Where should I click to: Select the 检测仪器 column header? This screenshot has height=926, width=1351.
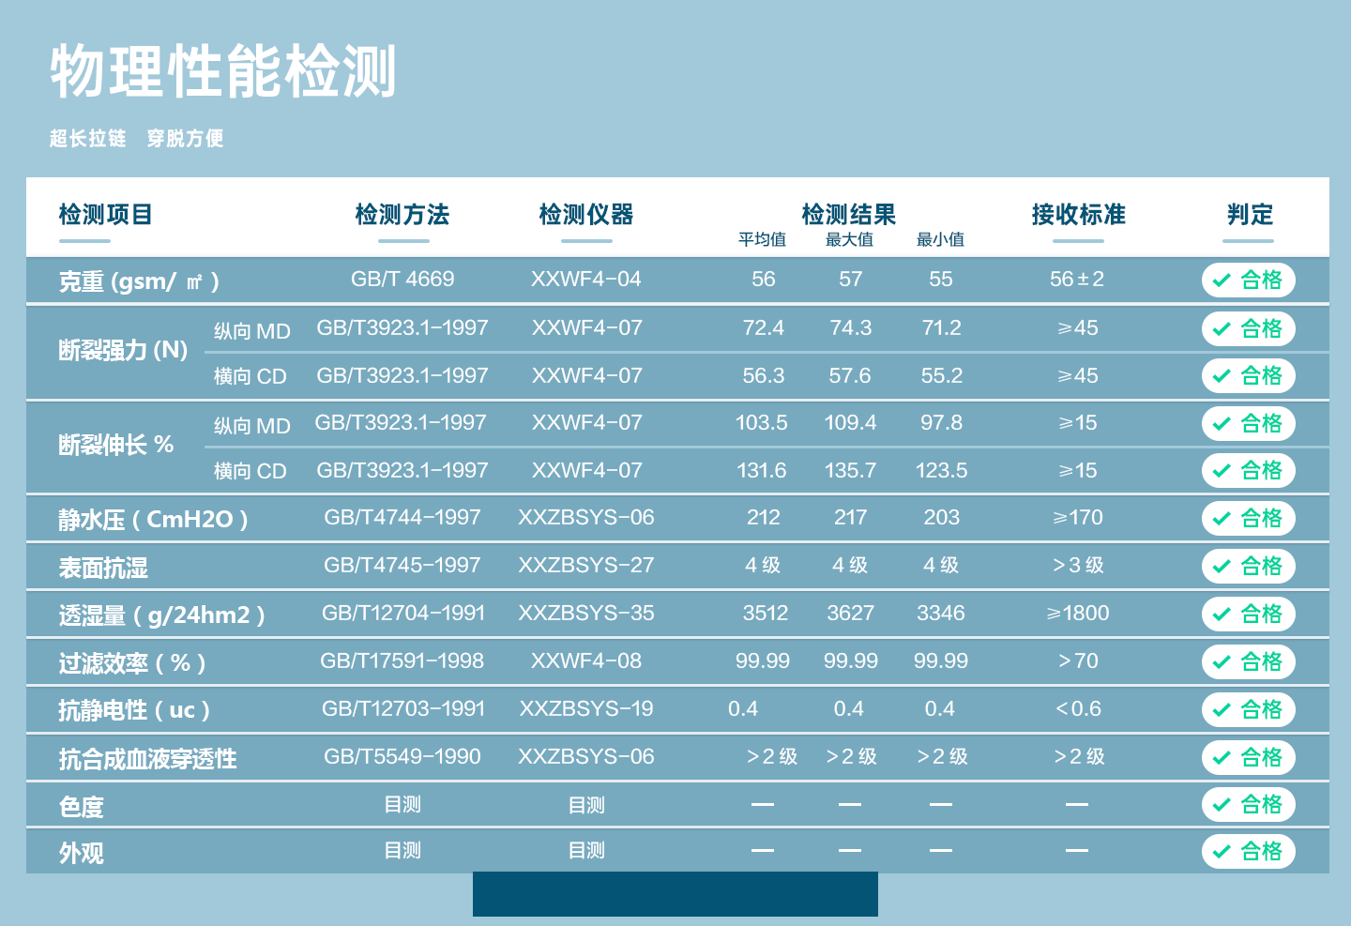click(x=586, y=215)
